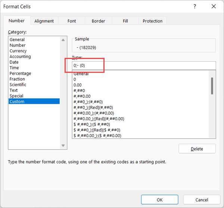Select the Scientific category
Viewport: 224px width, 208px height.
pyautogui.click(x=18, y=85)
